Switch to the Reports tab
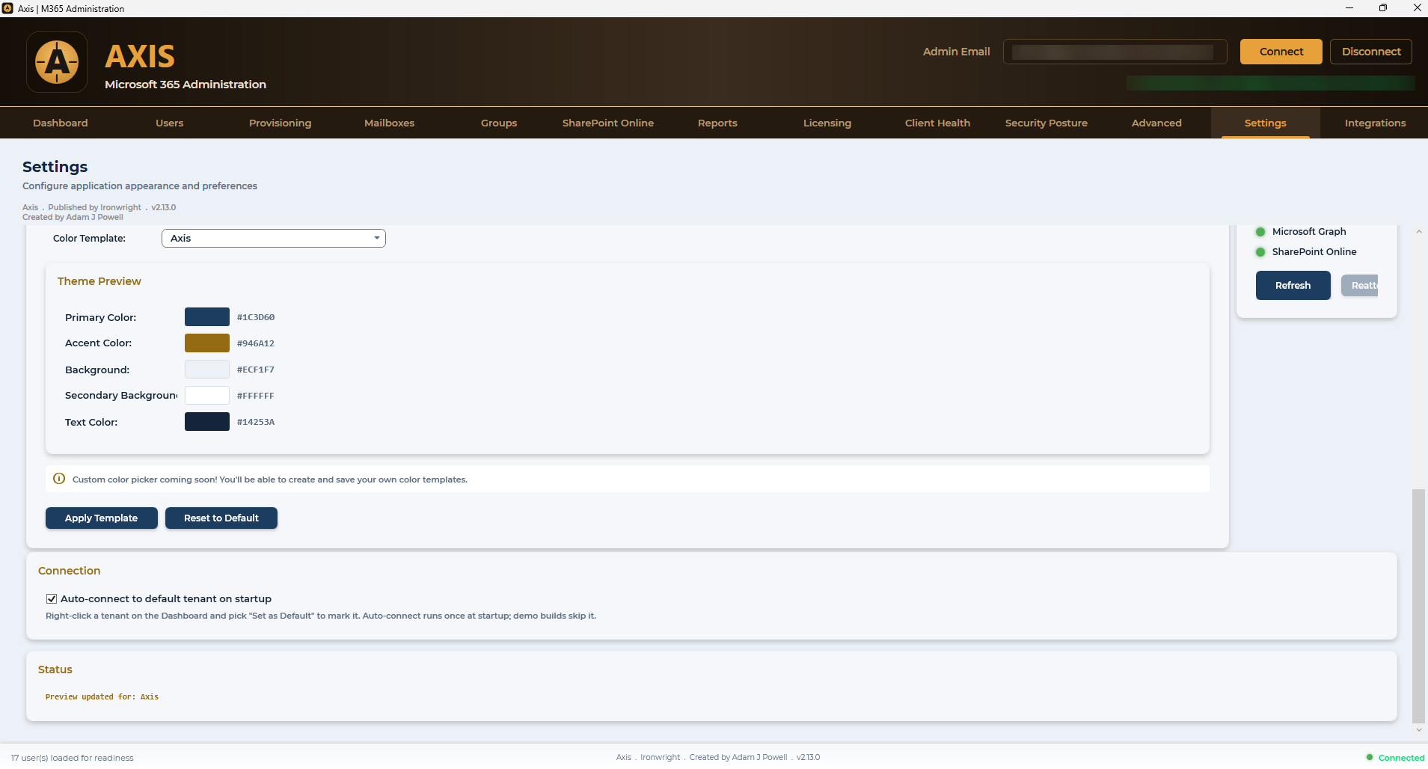Image resolution: width=1428 pixels, height=769 pixels. [717, 123]
